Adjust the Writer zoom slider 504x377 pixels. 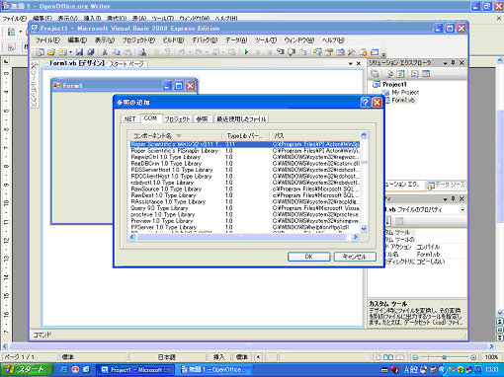click(x=444, y=357)
